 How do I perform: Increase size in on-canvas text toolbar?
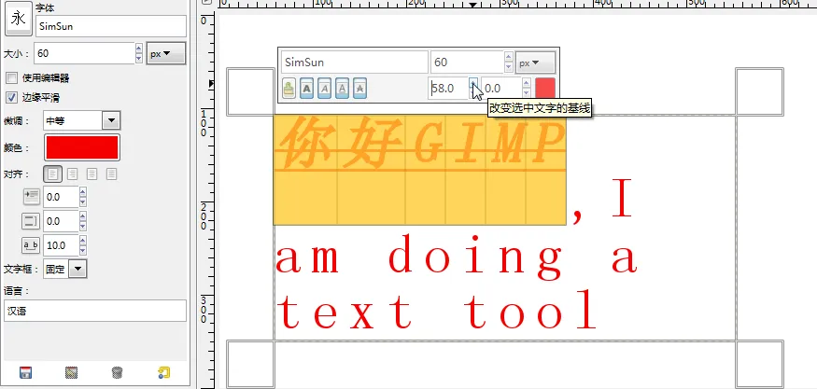pyautogui.click(x=509, y=57)
